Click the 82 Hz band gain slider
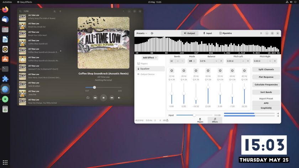This screenshot has height=168, width=299. click(x=244, y=93)
